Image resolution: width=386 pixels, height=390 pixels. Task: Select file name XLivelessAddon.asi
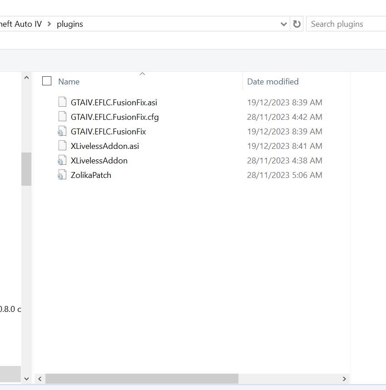pos(105,146)
